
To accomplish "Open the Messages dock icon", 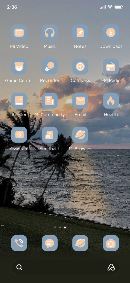I will point(50,243).
